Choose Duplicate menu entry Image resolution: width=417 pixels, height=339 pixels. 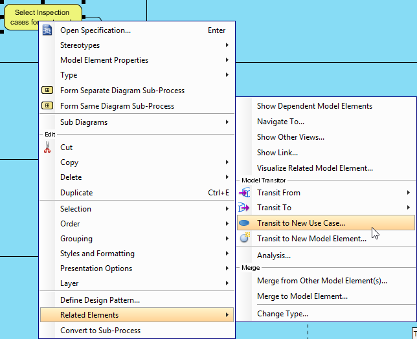click(x=137, y=192)
